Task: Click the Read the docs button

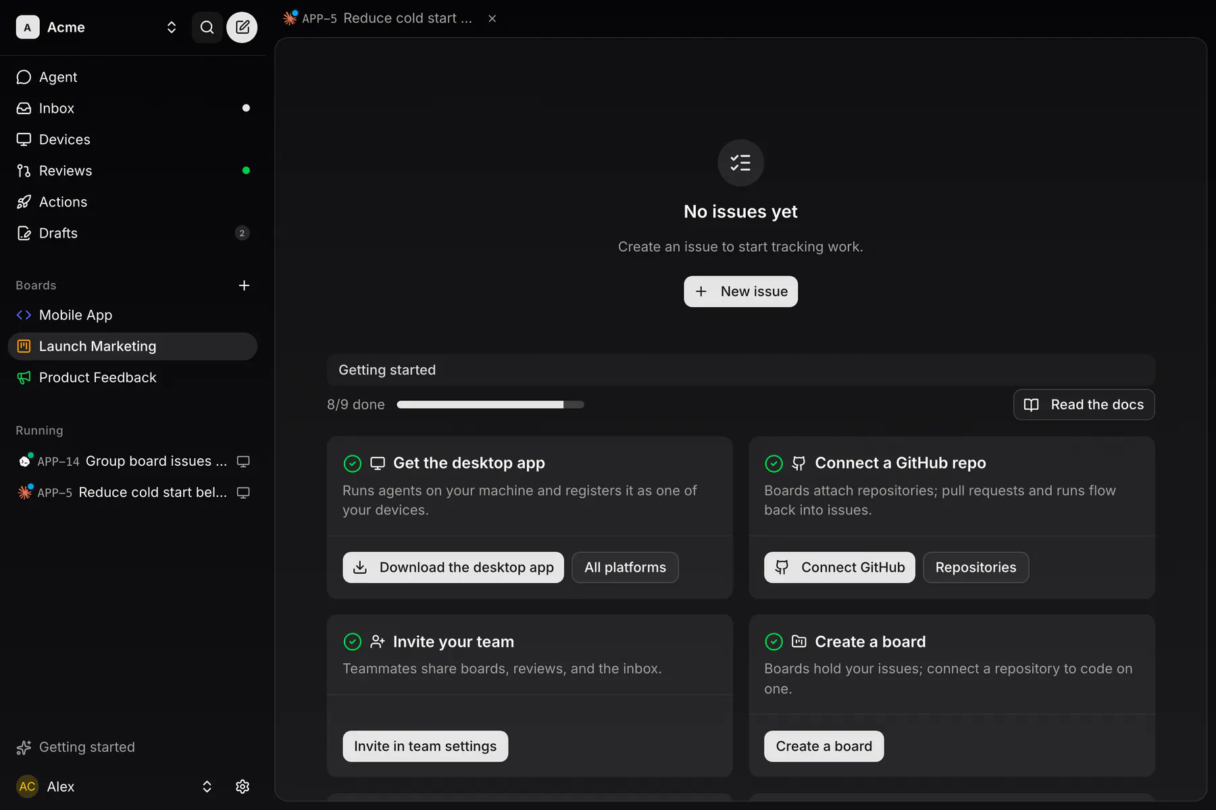Action: (1084, 405)
